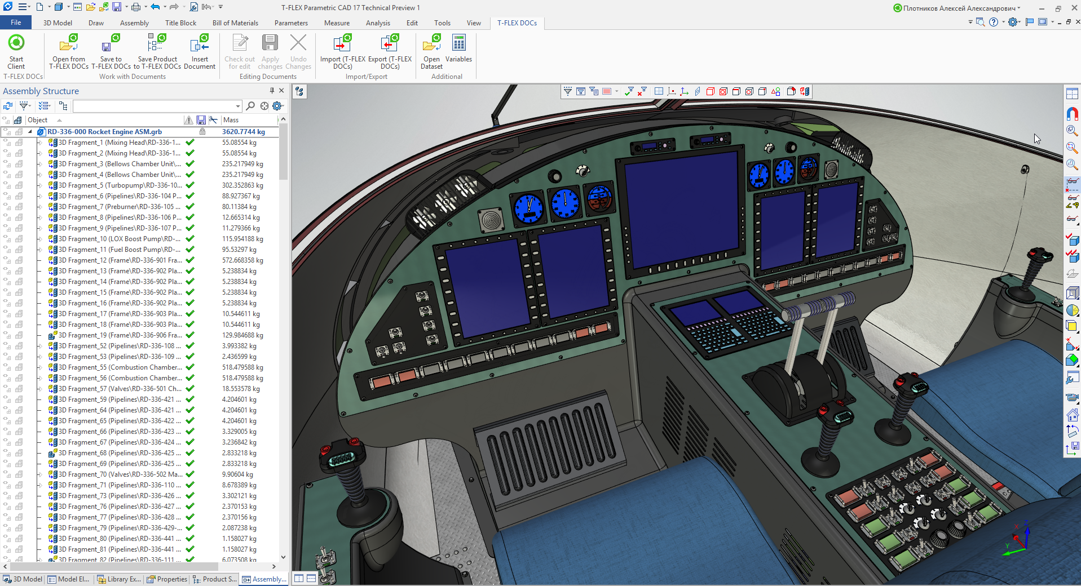Collapse the RD-336-000 Rocket Engine ASM root
The height and width of the screenshot is (586, 1081).
coord(30,132)
